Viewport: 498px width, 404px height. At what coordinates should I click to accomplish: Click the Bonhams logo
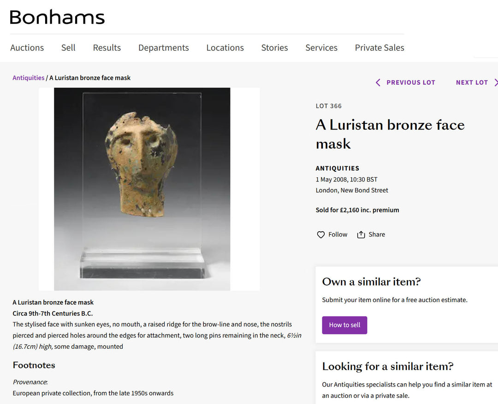[x=56, y=17]
